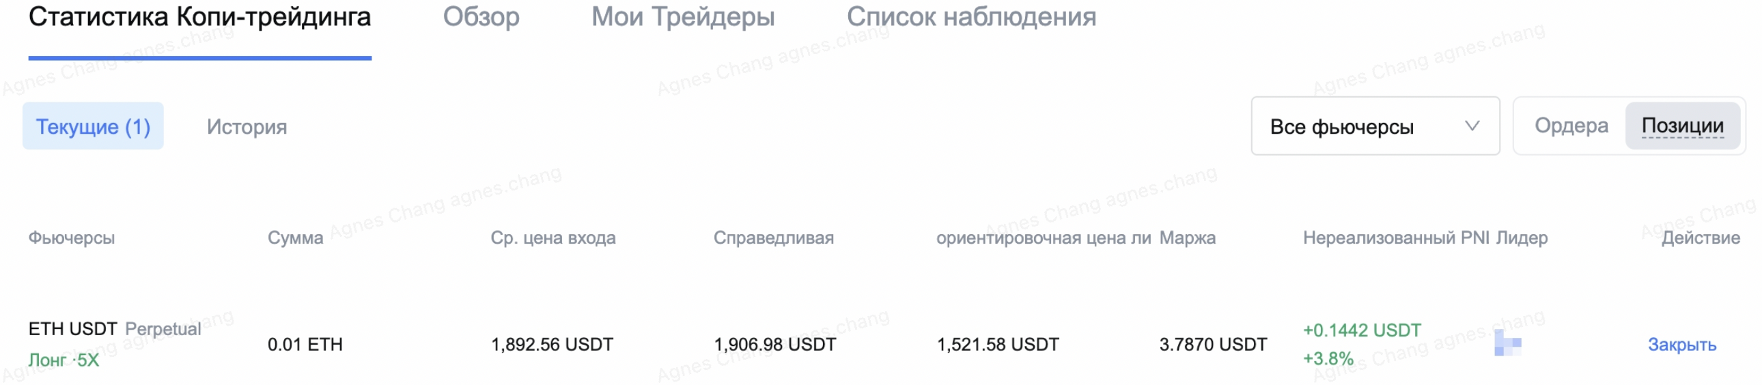Click the Ср. цена входа column header

pos(553,238)
